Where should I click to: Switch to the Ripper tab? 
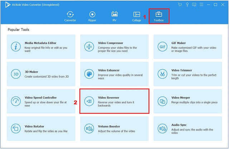tap(92, 16)
